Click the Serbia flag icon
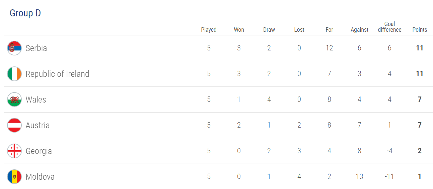Image resolution: width=433 pixels, height=189 pixels. [14, 48]
